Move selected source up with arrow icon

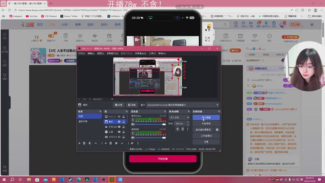(122, 143)
